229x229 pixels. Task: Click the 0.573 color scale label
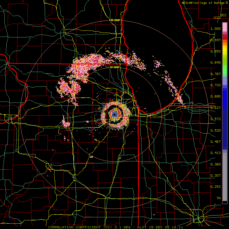216,119
